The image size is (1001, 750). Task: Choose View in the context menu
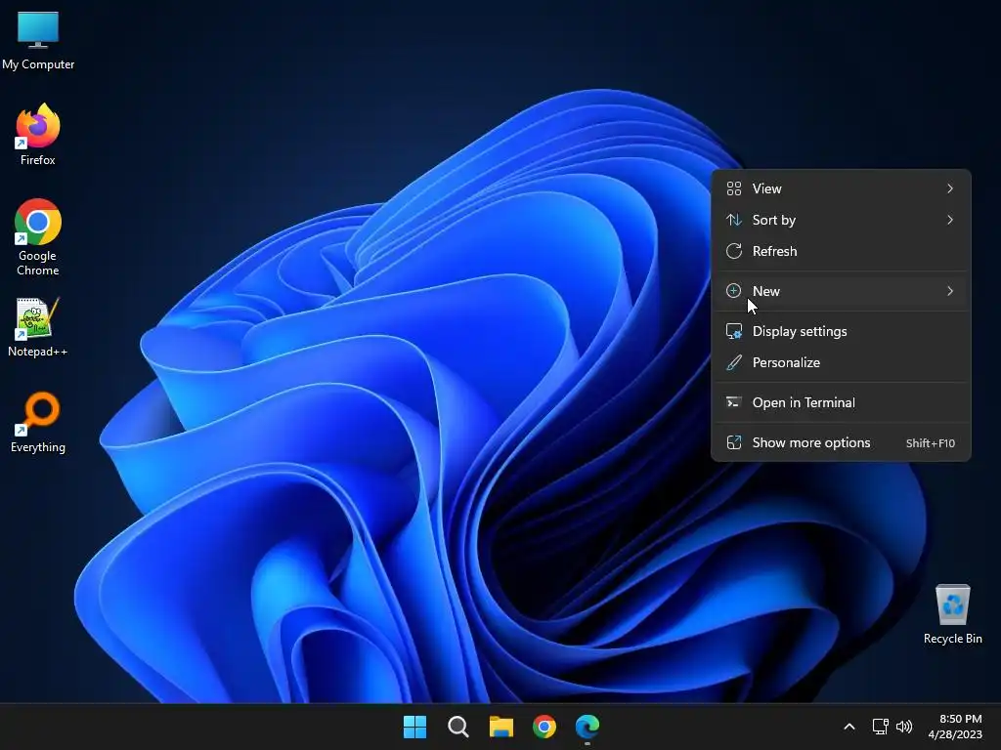841,188
